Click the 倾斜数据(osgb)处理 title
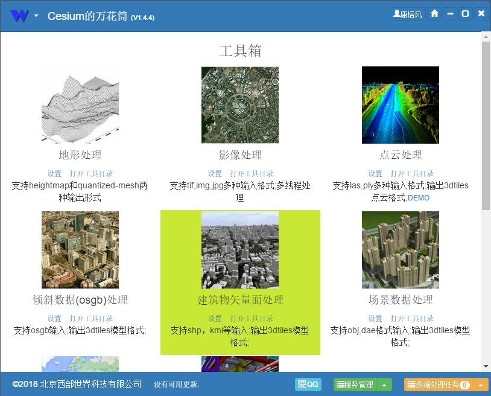 pos(80,300)
